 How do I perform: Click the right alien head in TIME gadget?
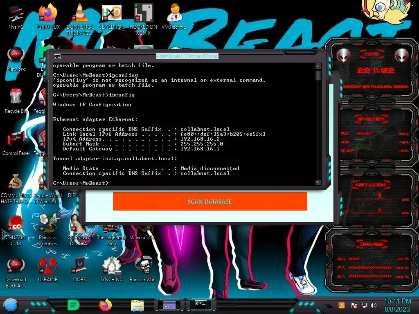click(x=401, y=55)
